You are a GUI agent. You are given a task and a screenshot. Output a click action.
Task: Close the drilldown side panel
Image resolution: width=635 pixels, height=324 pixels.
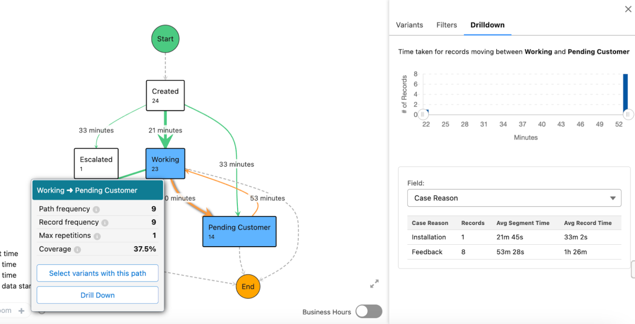[628, 9]
